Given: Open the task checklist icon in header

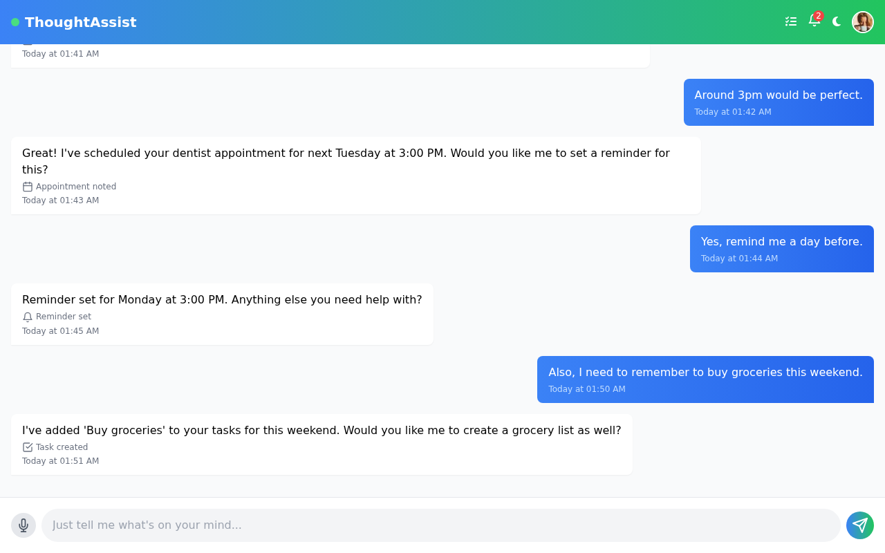Looking at the screenshot, I should pos(790,21).
